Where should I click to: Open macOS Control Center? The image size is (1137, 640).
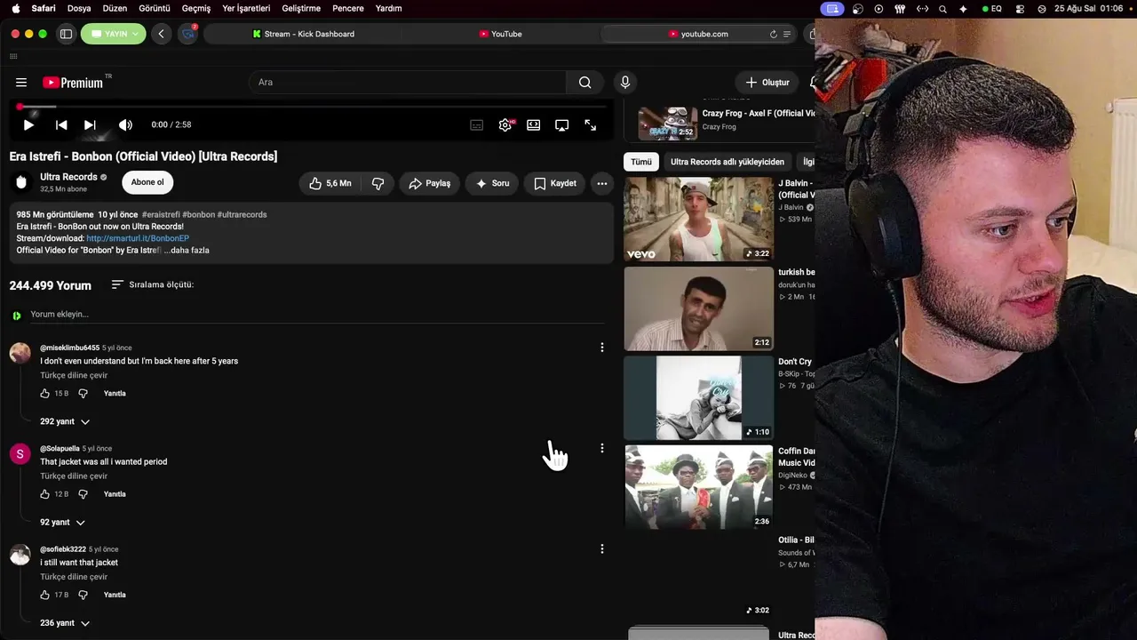point(1020,8)
